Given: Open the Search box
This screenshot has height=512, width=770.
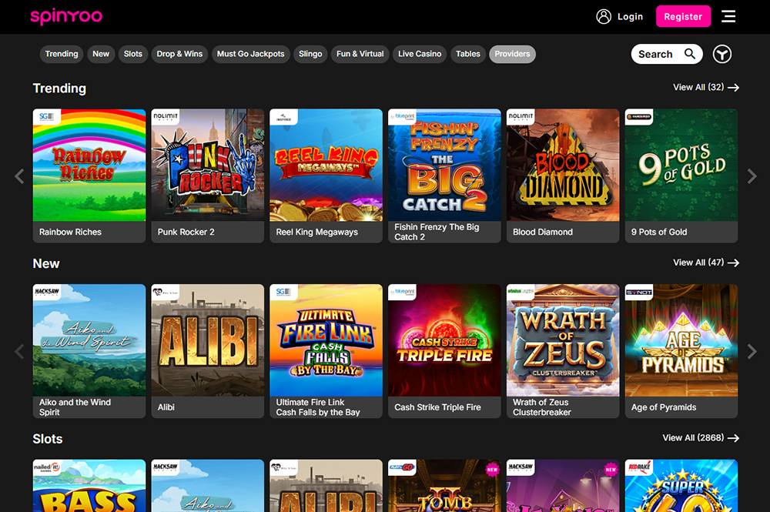Looking at the screenshot, I should tap(666, 54).
